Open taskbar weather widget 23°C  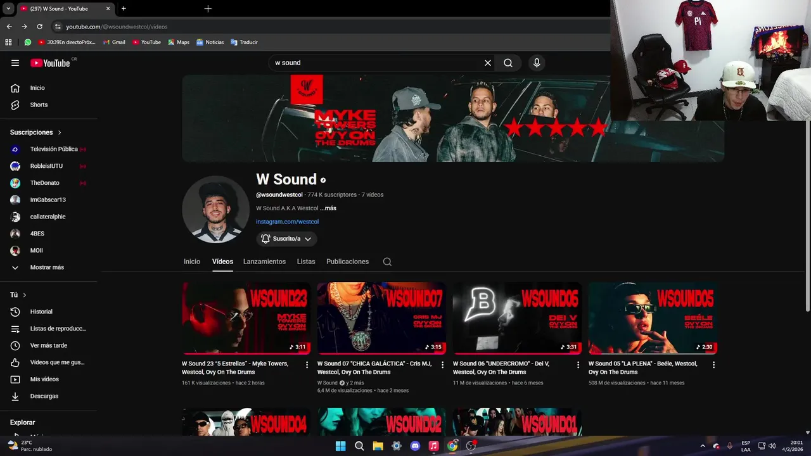point(30,446)
